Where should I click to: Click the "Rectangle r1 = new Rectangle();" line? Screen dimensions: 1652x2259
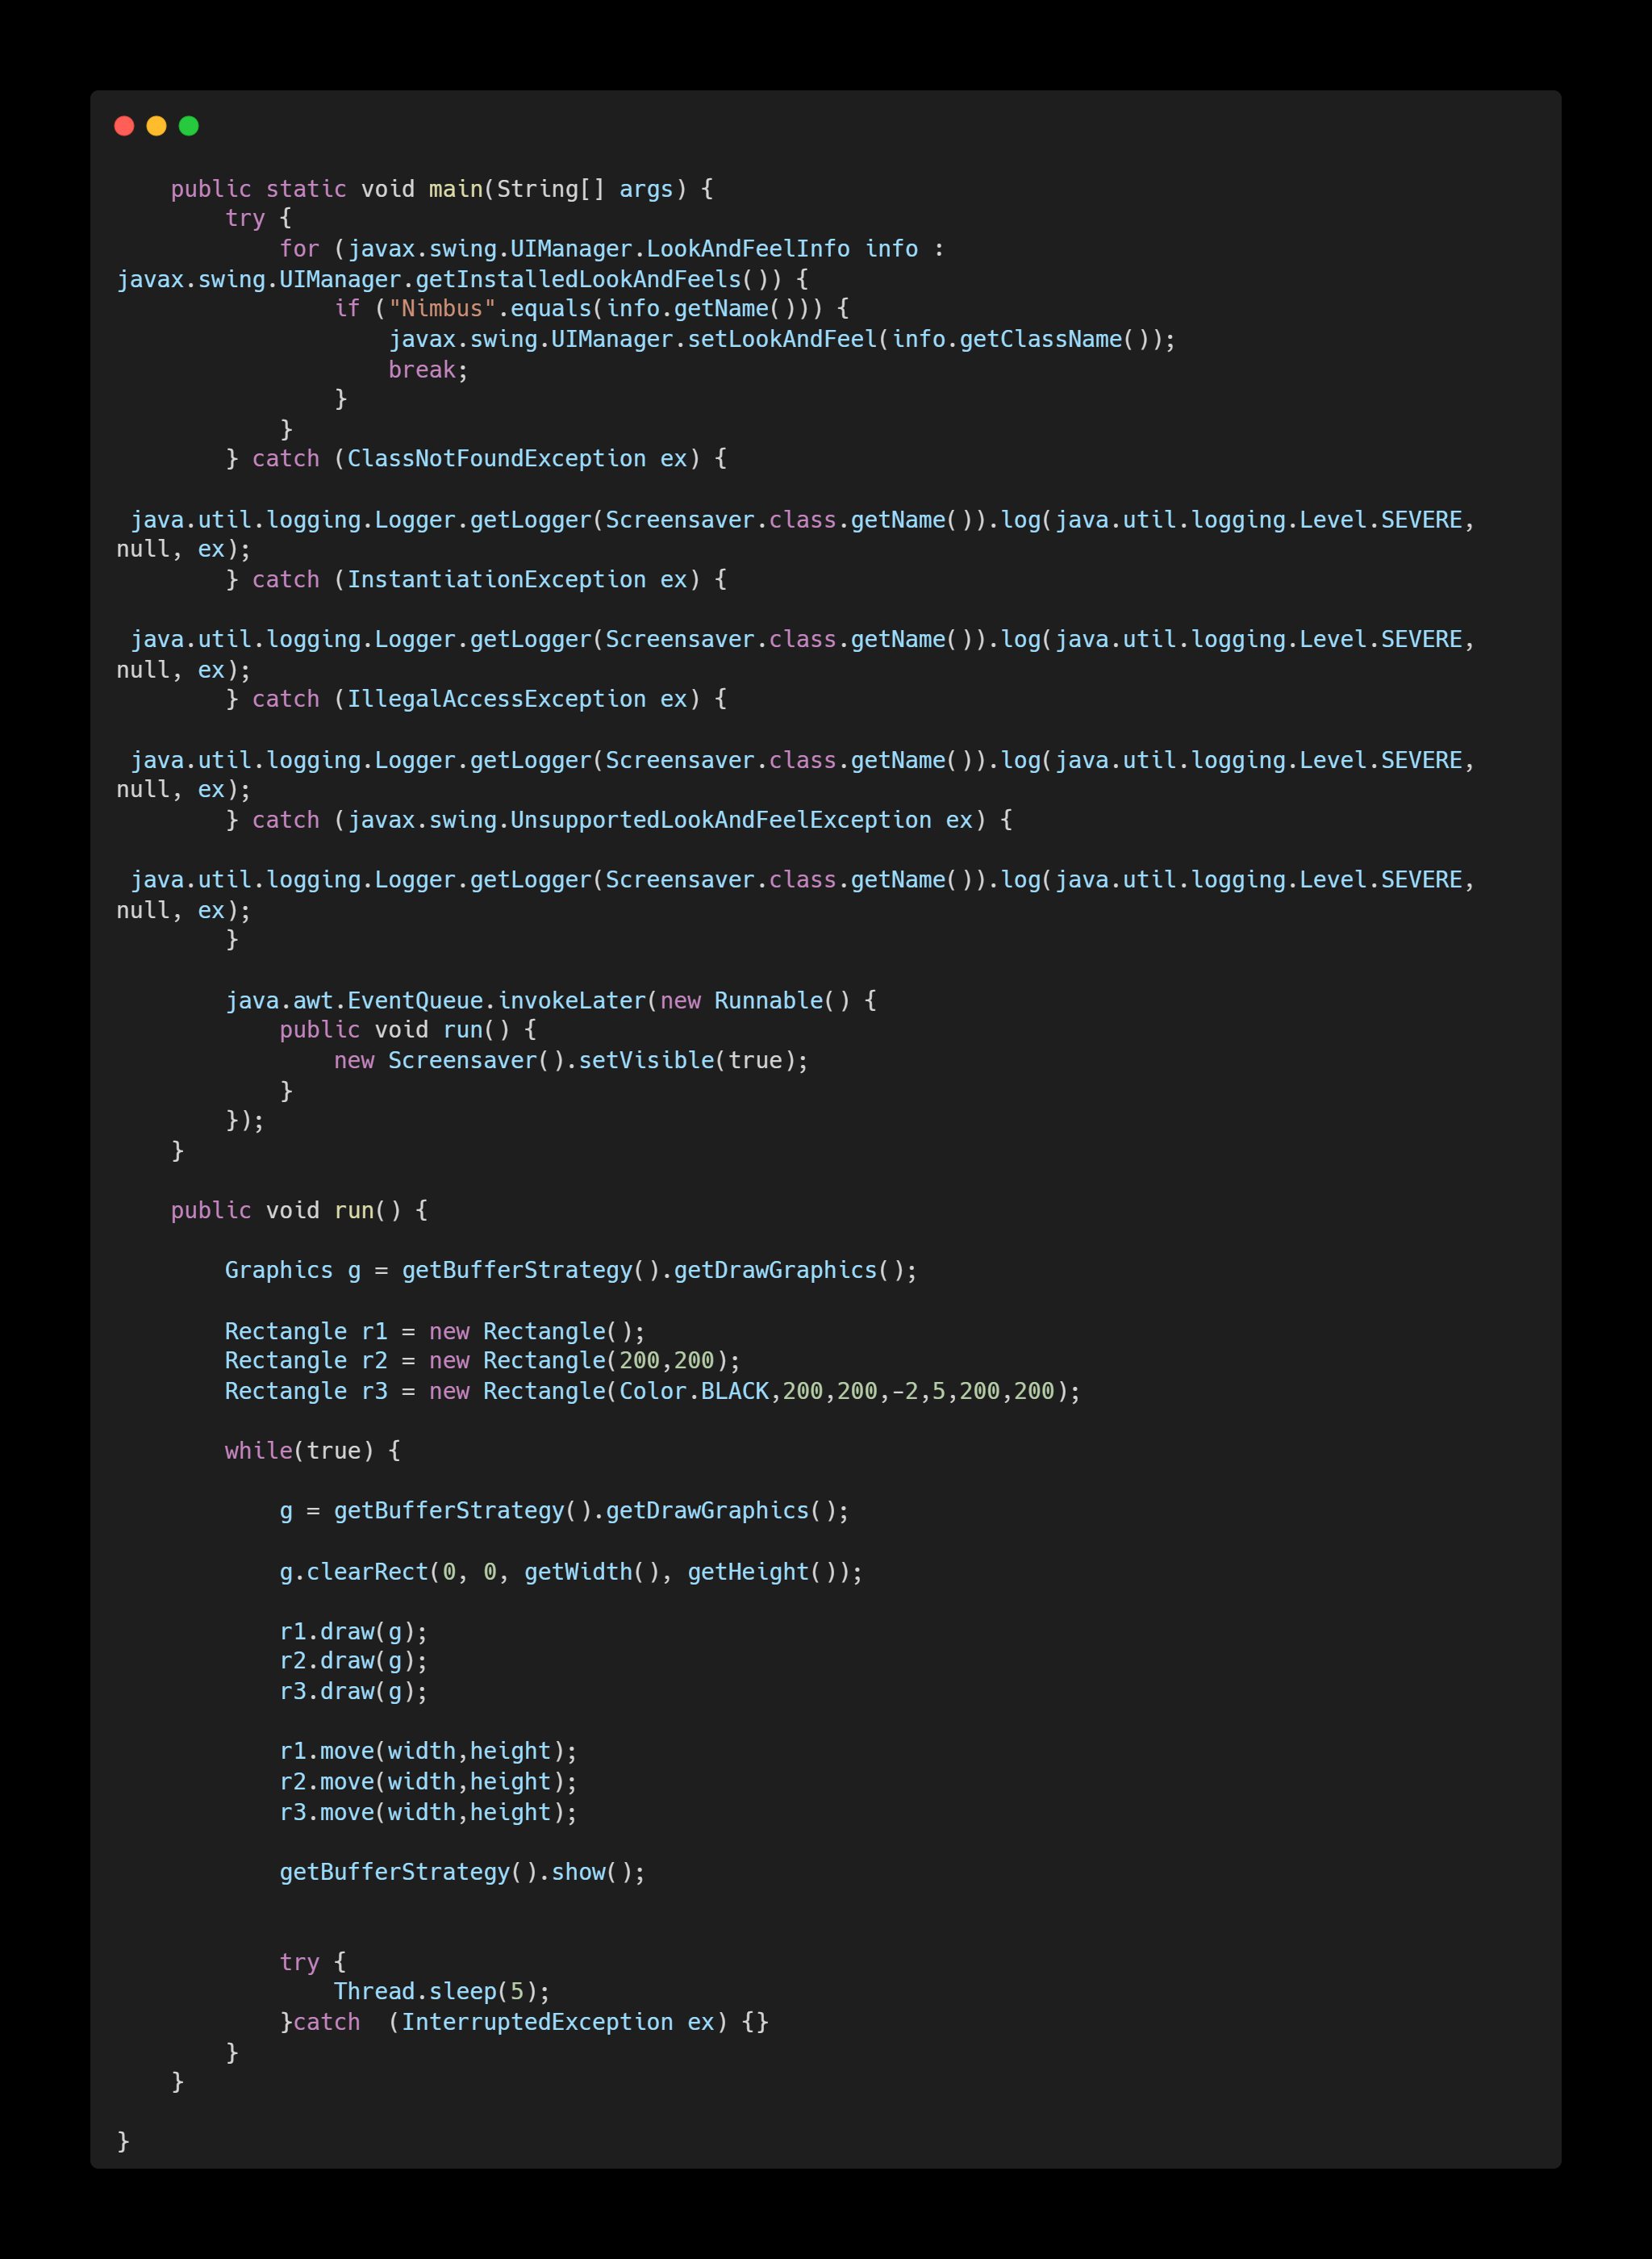click(x=435, y=1331)
